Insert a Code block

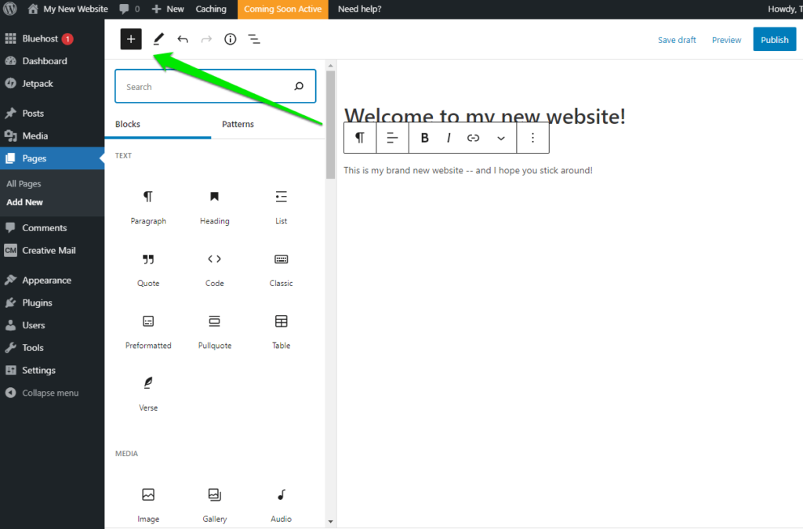click(x=215, y=270)
